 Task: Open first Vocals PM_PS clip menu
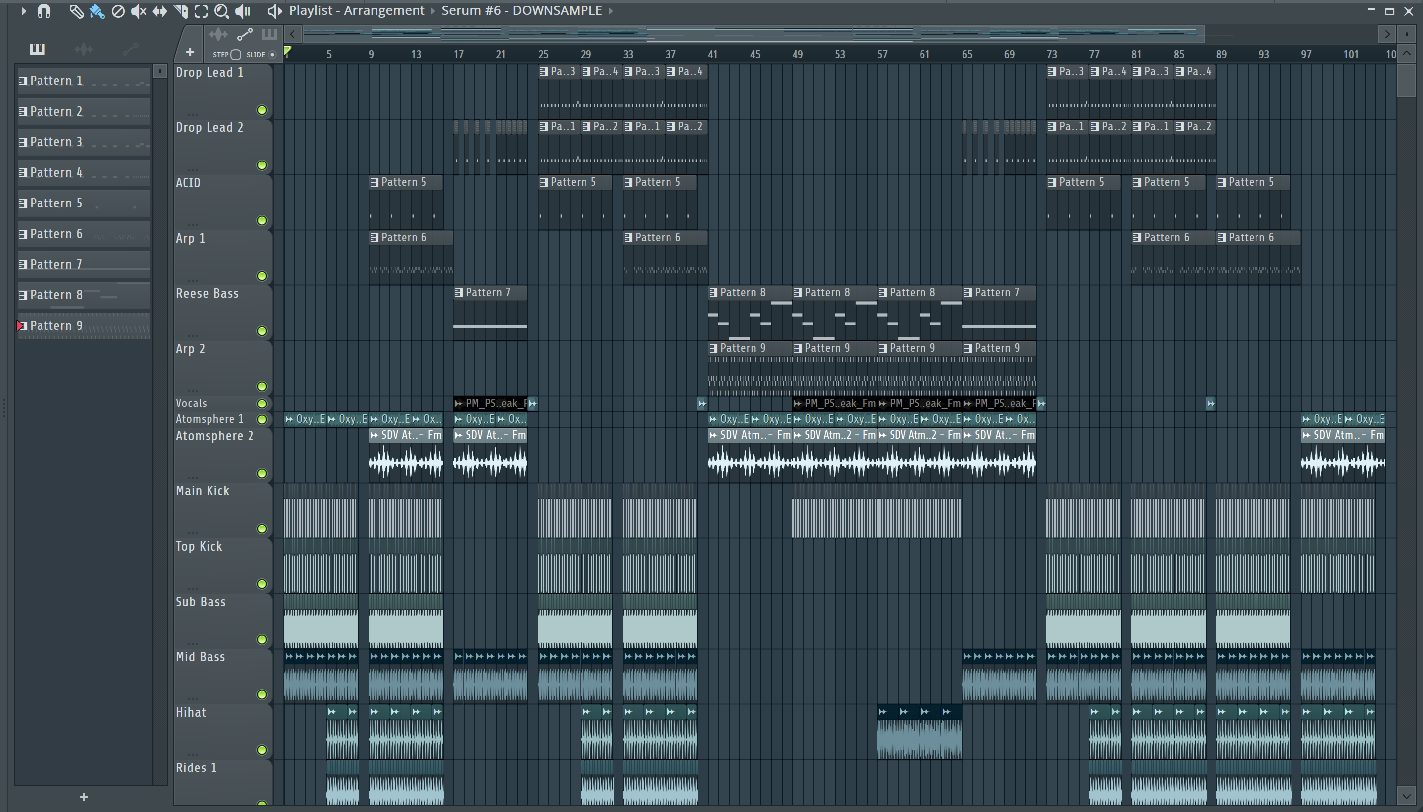[x=459, y=403]
